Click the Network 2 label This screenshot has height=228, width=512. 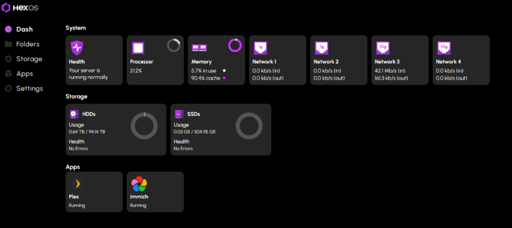pyautogui.click(x=326, y=62)
